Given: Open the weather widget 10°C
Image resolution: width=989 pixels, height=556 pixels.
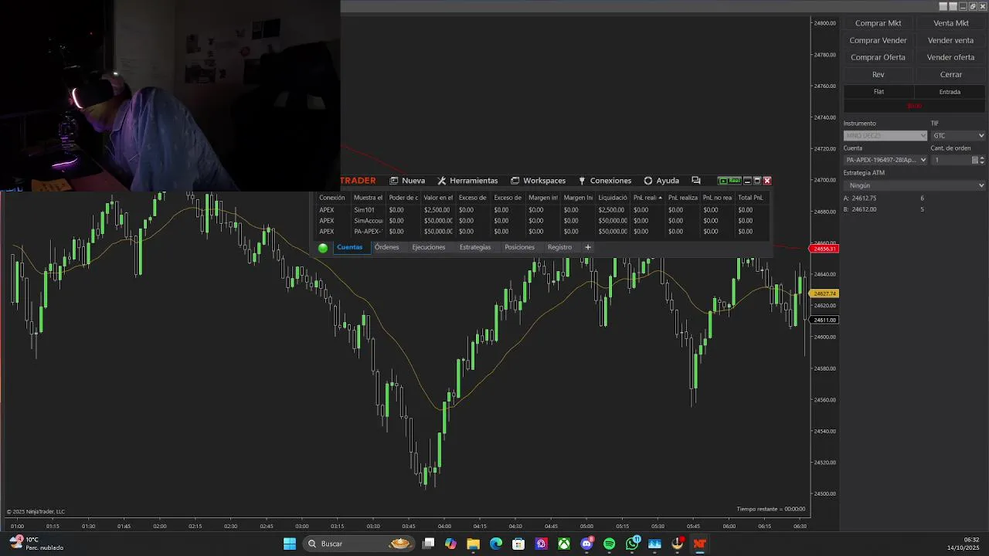Looking at the screenshot, I should point(36,544).
